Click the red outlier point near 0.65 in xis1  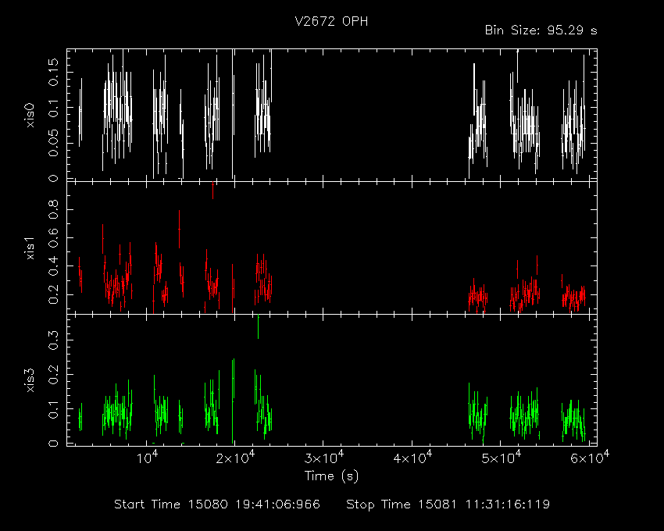[x=179, y=229]
